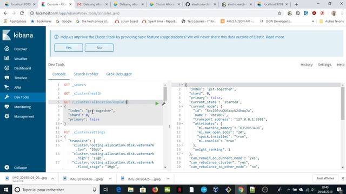Open Microsoft Store from taskbar

coord(143,190)
